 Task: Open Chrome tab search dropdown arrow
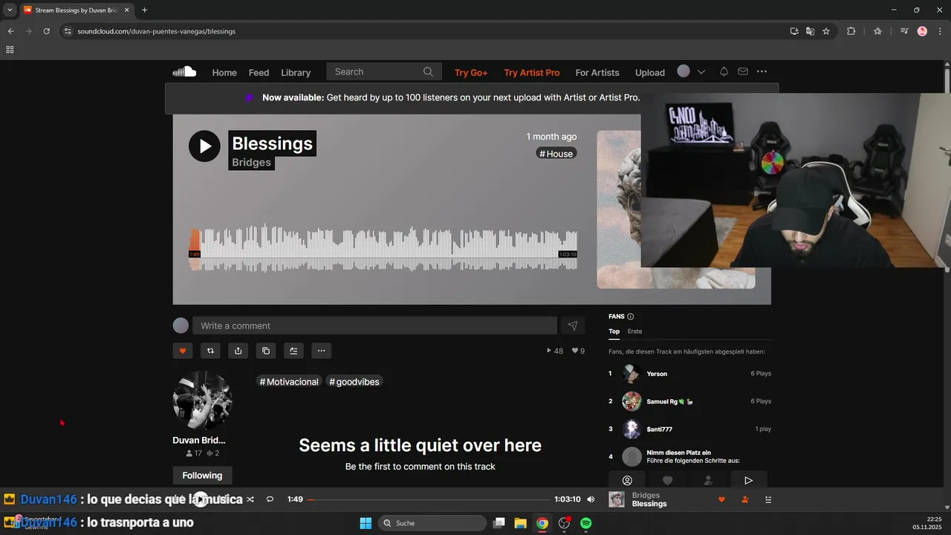click(x=10, y=10)
